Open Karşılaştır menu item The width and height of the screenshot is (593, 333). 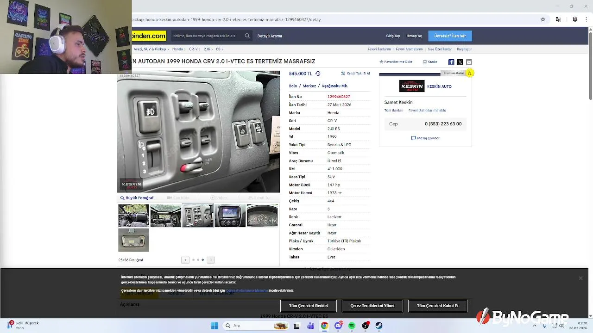(464, 49)
